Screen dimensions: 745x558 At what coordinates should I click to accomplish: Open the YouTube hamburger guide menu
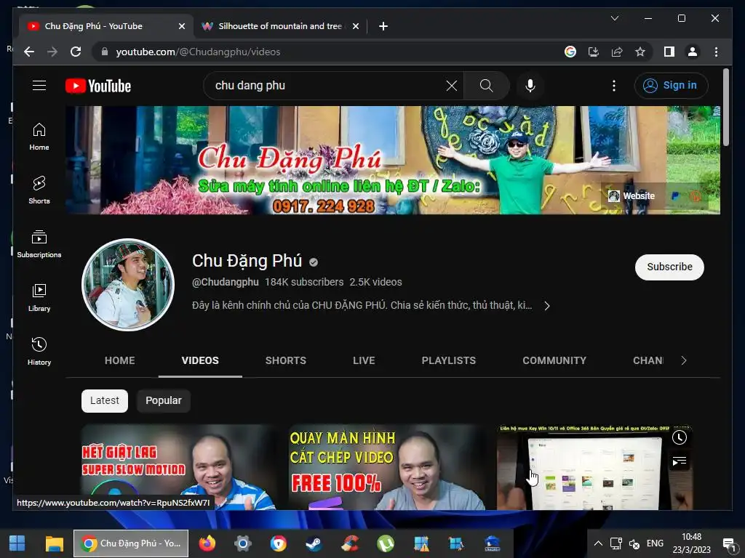point(39,86)
